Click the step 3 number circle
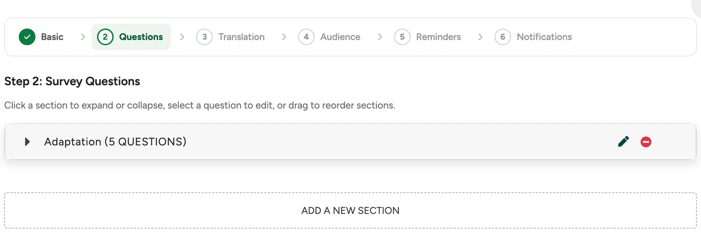 coord(204,37)
